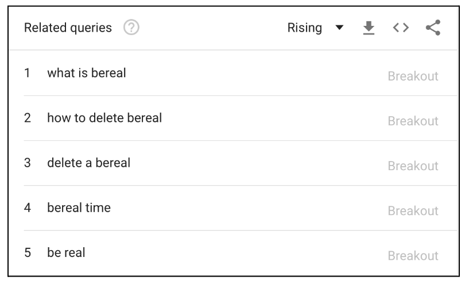
Task: Click Breakout label beside 'bereal time'
Action: (x=413, y=210)
